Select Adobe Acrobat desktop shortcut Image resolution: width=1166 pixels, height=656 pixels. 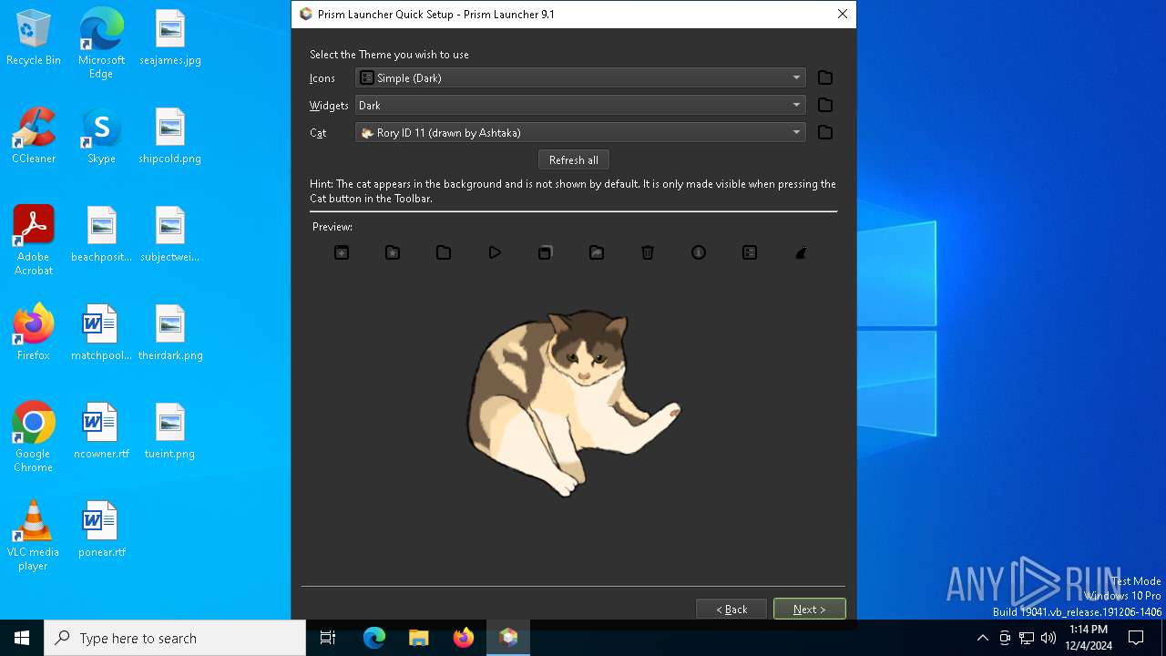click(34, 241)
